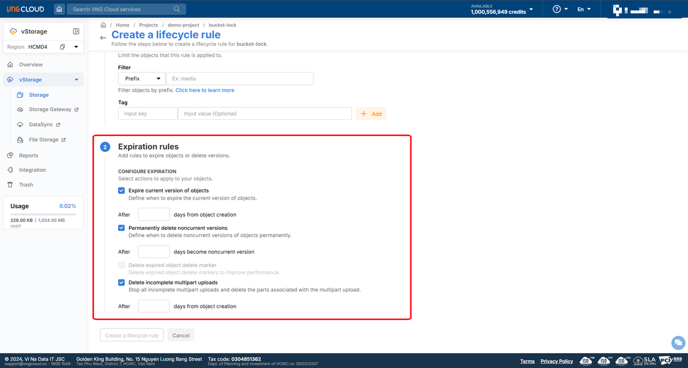Click the Usage storage progress bar
Viewport: 688px width, 368px height.
(x=43, y=214)
